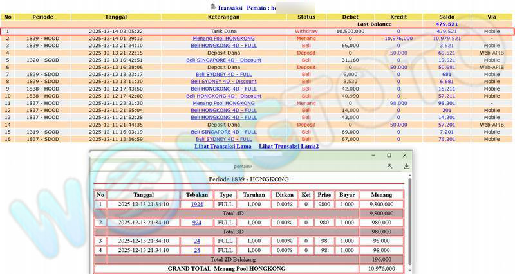Close the Periode 1839 popup window
The width and height of the screenshot is (515, 274).
coord(405,156)
